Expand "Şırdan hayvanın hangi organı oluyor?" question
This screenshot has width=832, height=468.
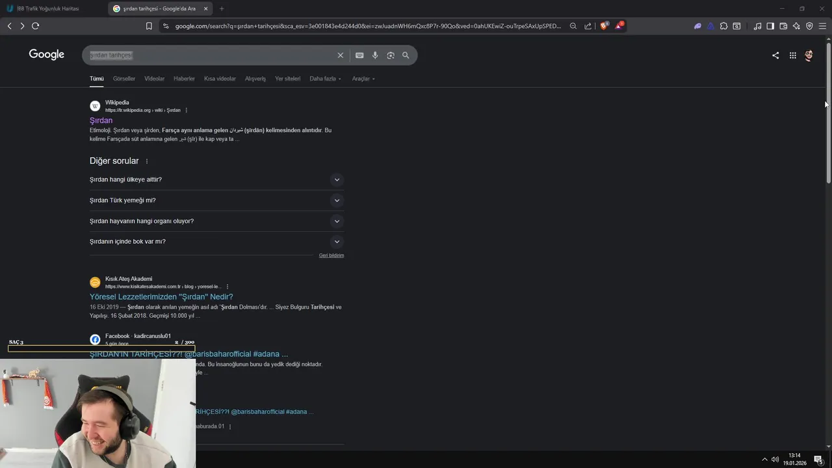[216, 221]
